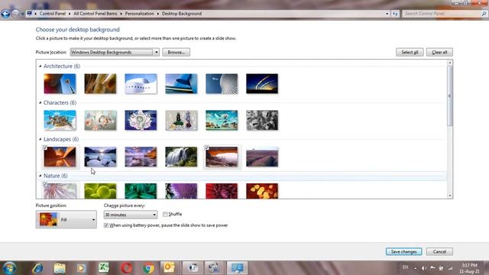Enable the Shuffle checkbox
Viewport: 489px width, 275px height.
(165, 214)
